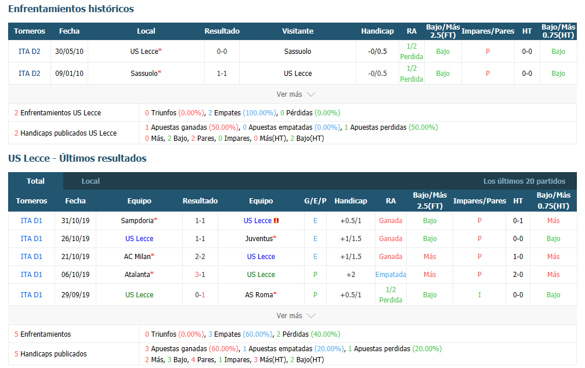
Task: Click 5 Enfrentamientos summary label
Action: [x=42, y=334]
